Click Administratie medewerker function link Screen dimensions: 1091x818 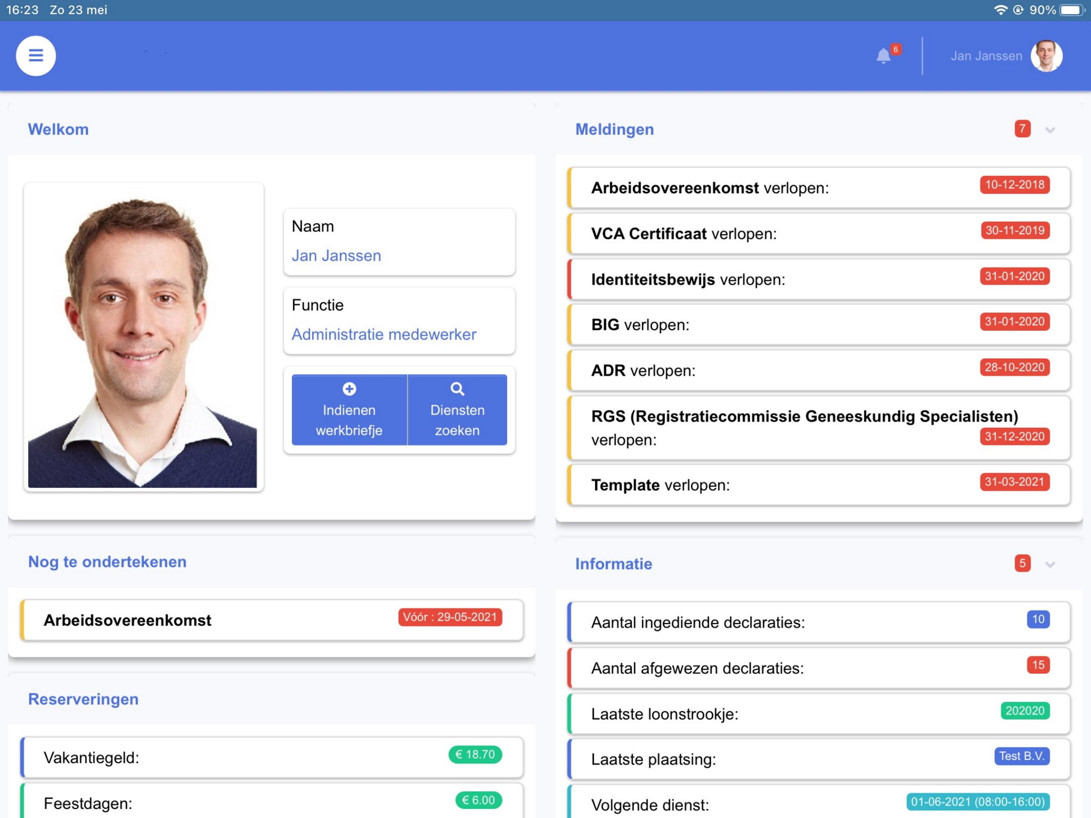(x=384, y=334)
